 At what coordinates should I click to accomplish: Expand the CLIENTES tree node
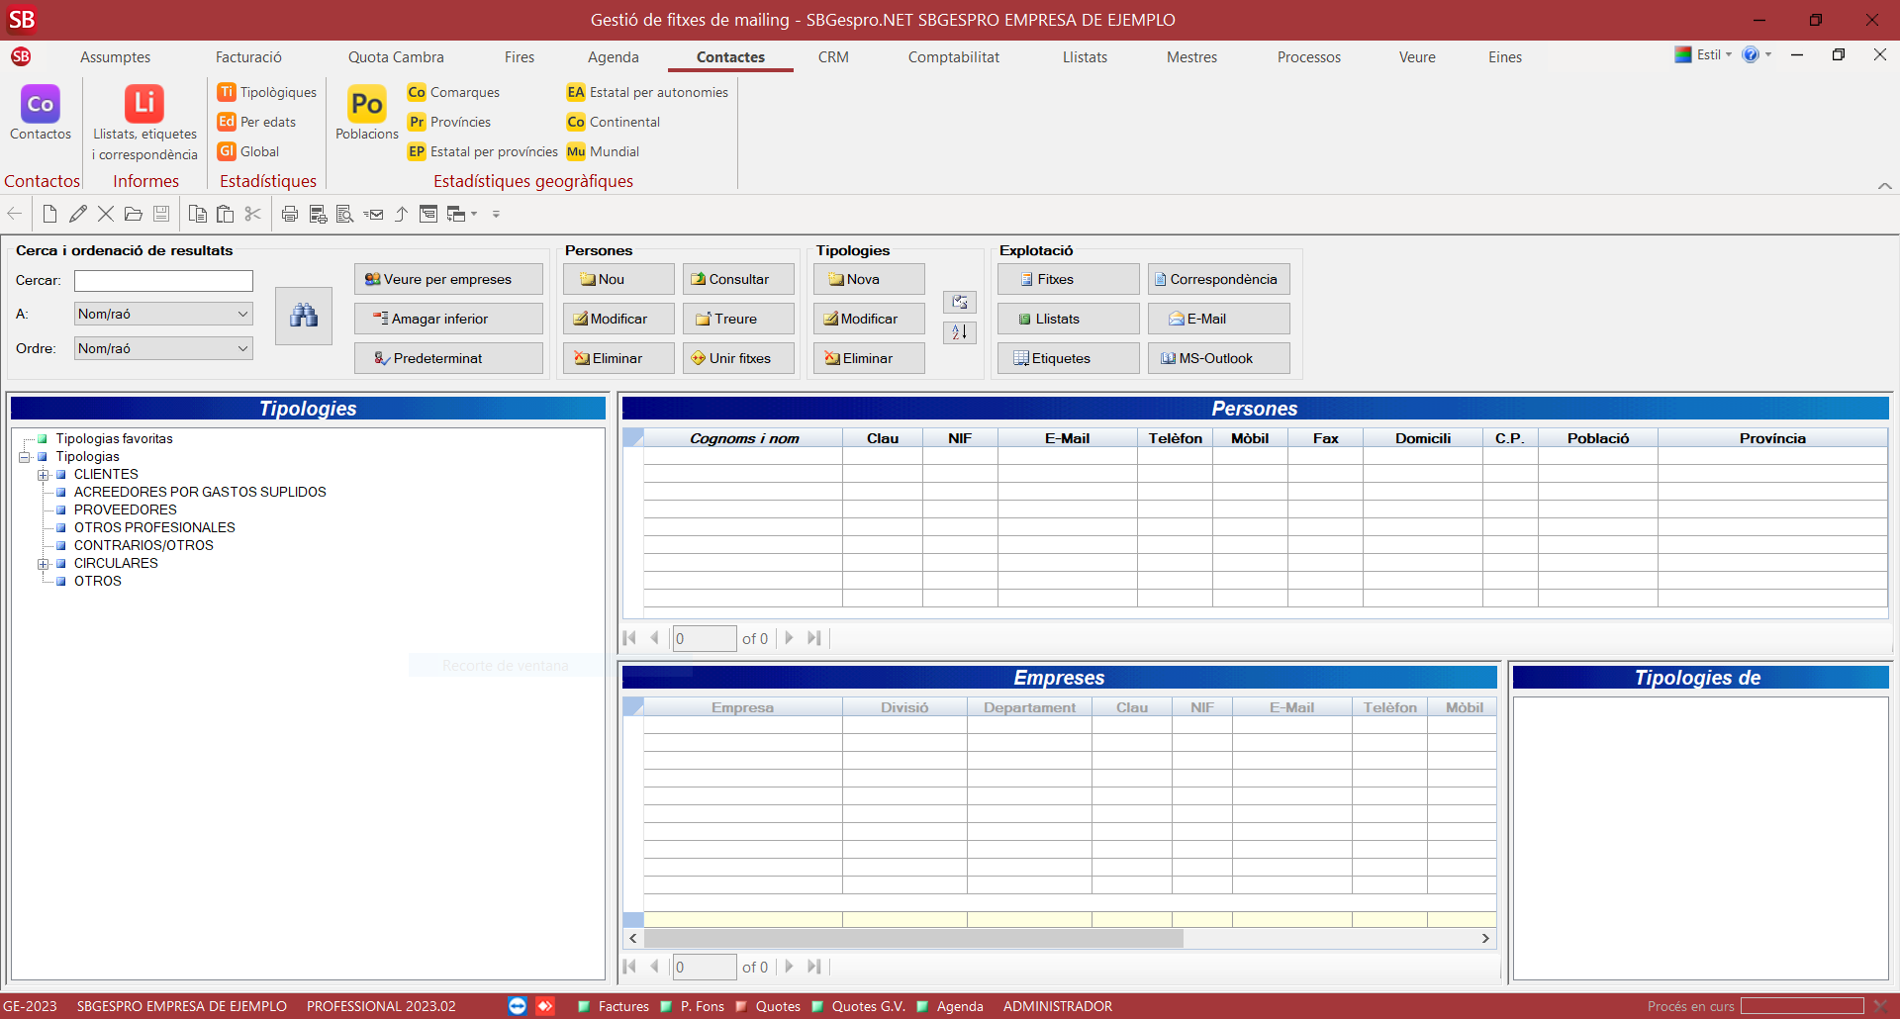click(x=44, y=475)
